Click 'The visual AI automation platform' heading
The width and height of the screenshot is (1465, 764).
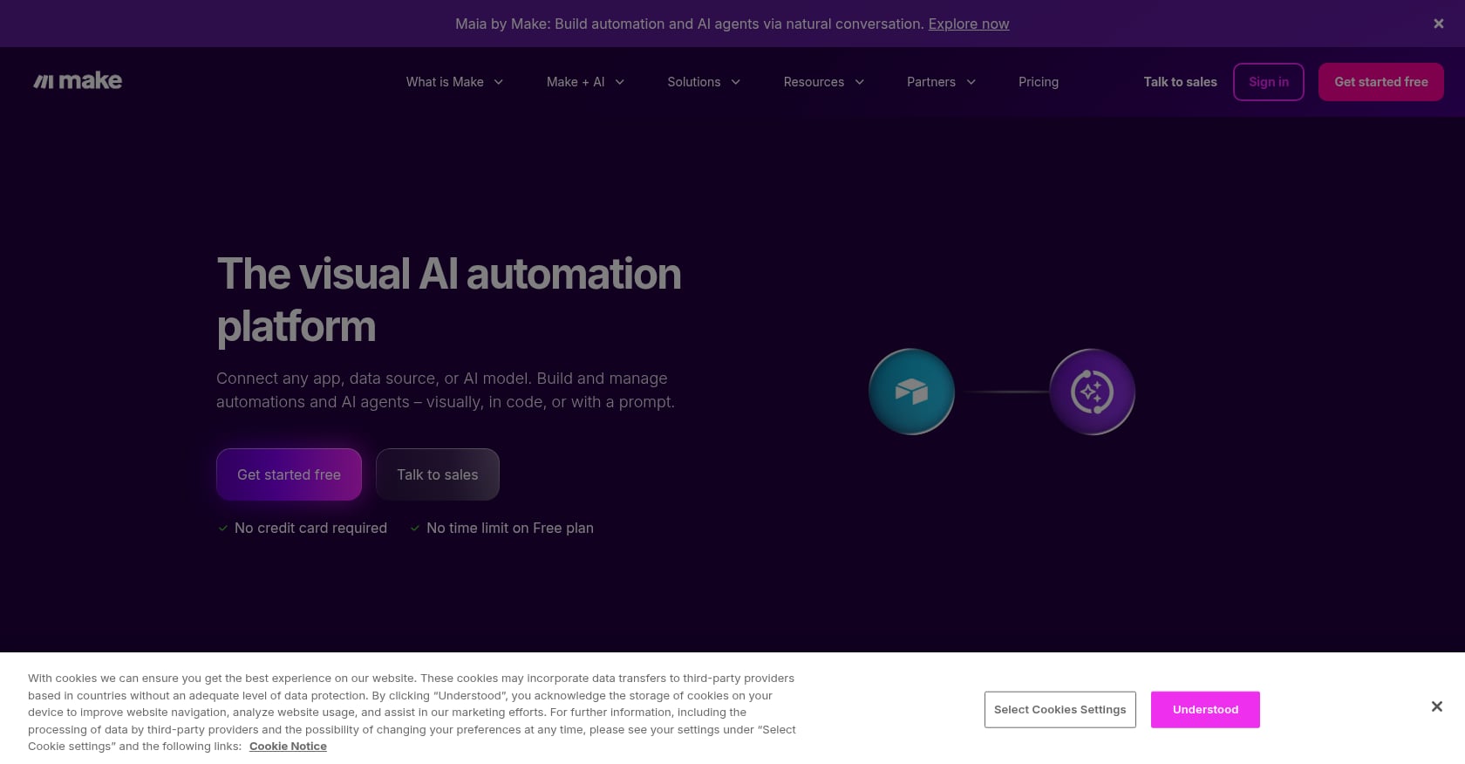pyautogui.click(x=449, y=300)
